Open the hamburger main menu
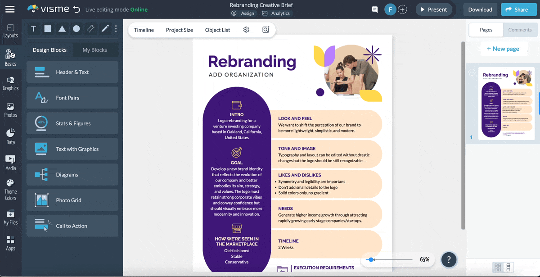This screenshot has width=540, height=277. [10, 9]
